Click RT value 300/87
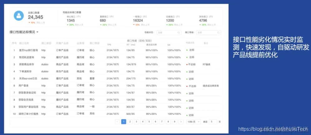311x135 pixels. [x=130, y=107]
